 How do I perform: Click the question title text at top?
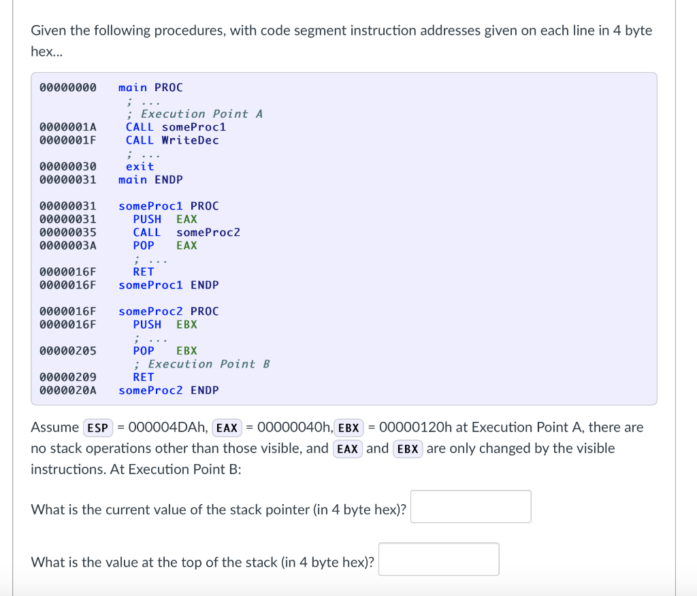[340, 31]
